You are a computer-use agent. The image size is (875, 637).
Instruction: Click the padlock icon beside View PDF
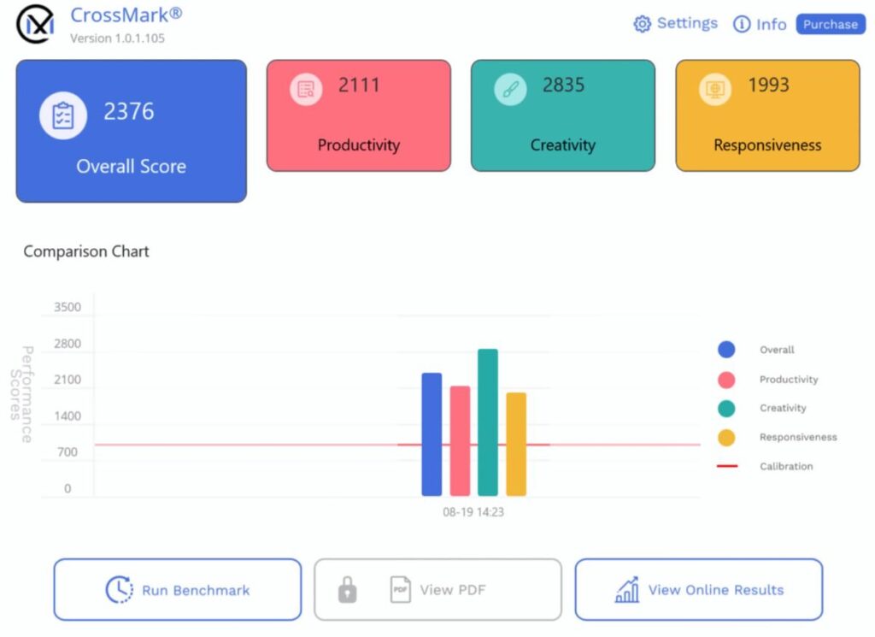[347, 589]
